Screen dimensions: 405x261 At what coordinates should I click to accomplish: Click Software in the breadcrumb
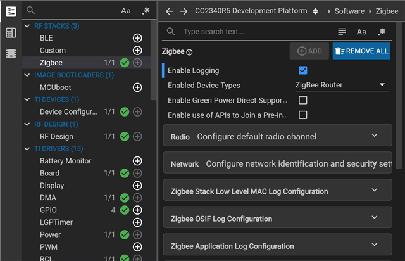coord(349,11)
